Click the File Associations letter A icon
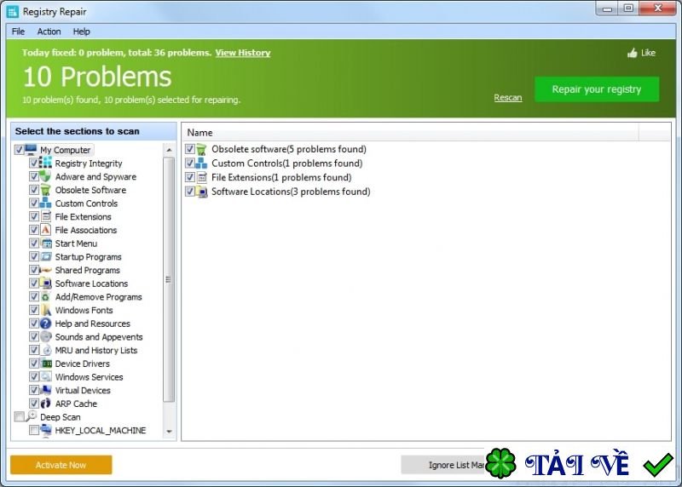The width and height of the screenshot is (682, 487). 46,230
